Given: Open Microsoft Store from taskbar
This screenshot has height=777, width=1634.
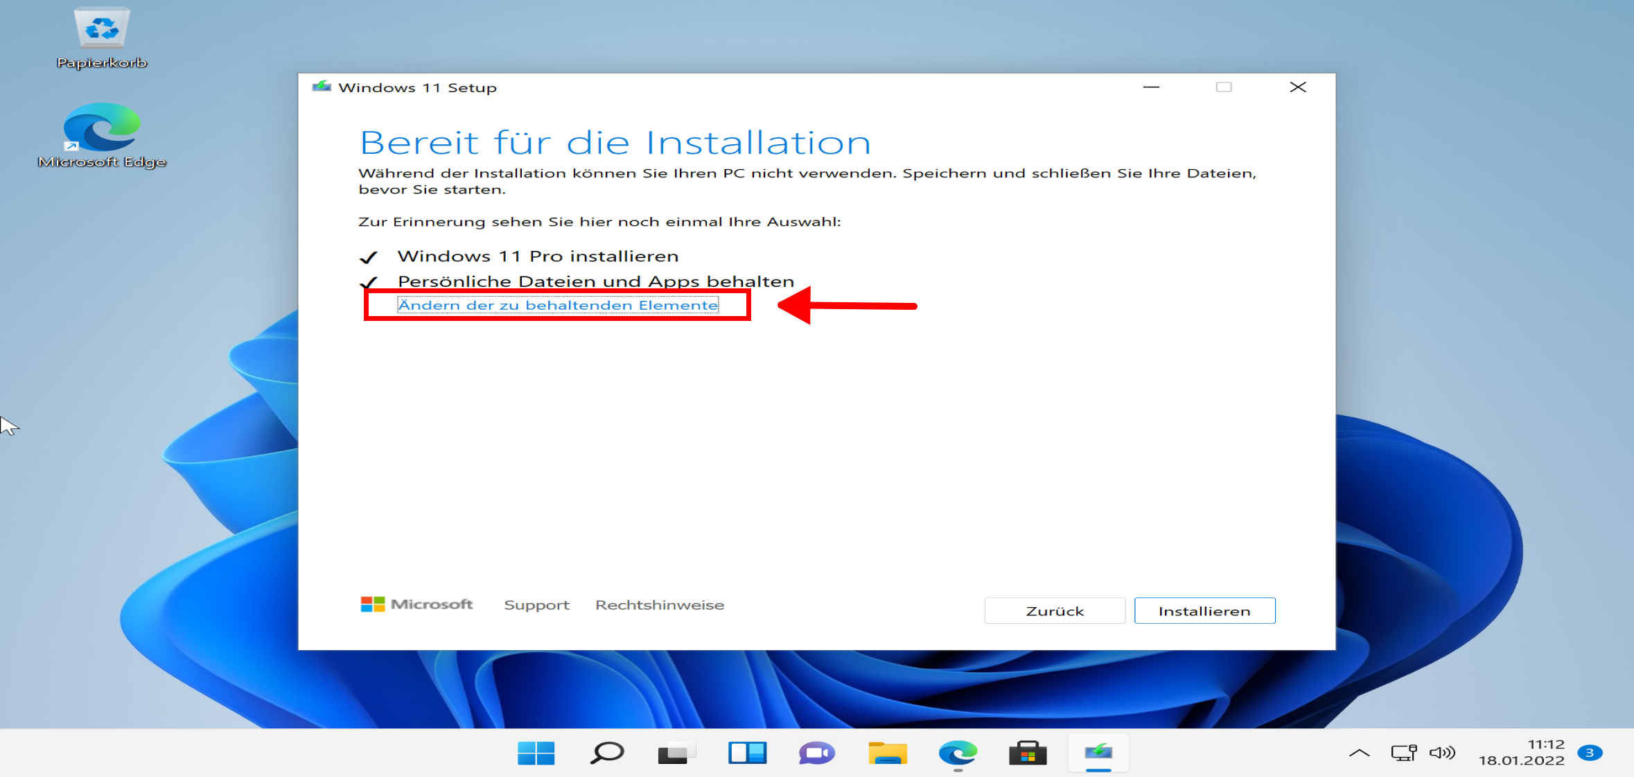Looking at the screenshot, I should 1028,753.
